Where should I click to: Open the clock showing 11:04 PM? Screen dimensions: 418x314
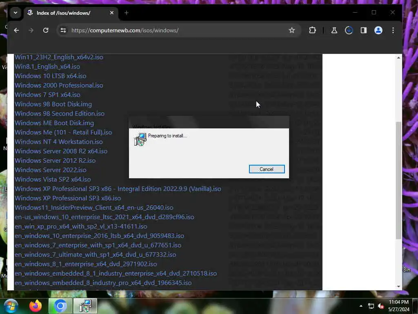click(398, 306)
